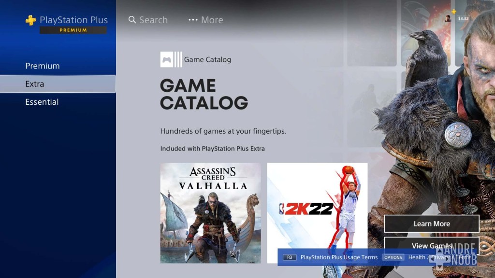This screenshot has width=495, height=278.
Task: Click the Premium badge under the logo
Action: (x=73, y=30)
